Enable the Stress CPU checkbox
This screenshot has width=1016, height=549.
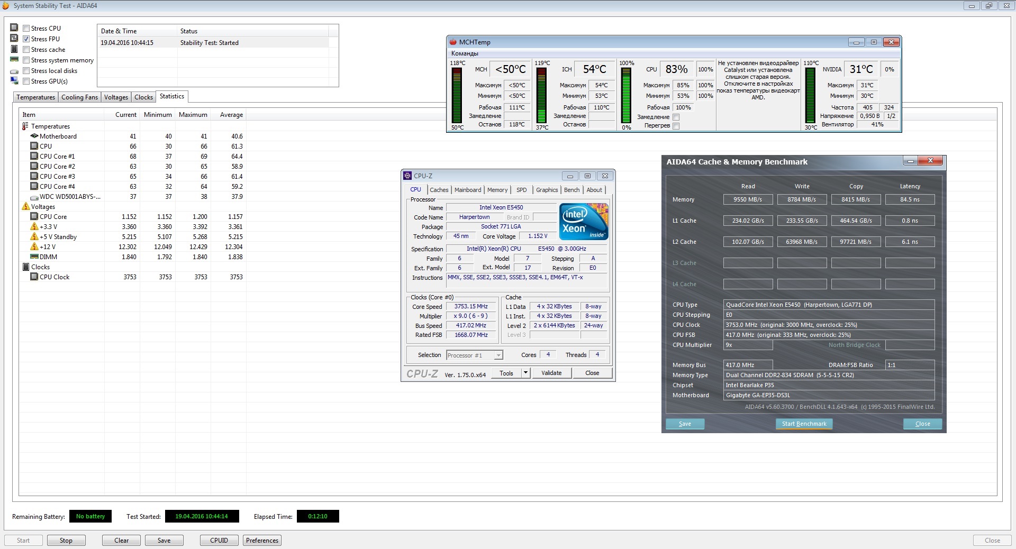tap(26, 29)
